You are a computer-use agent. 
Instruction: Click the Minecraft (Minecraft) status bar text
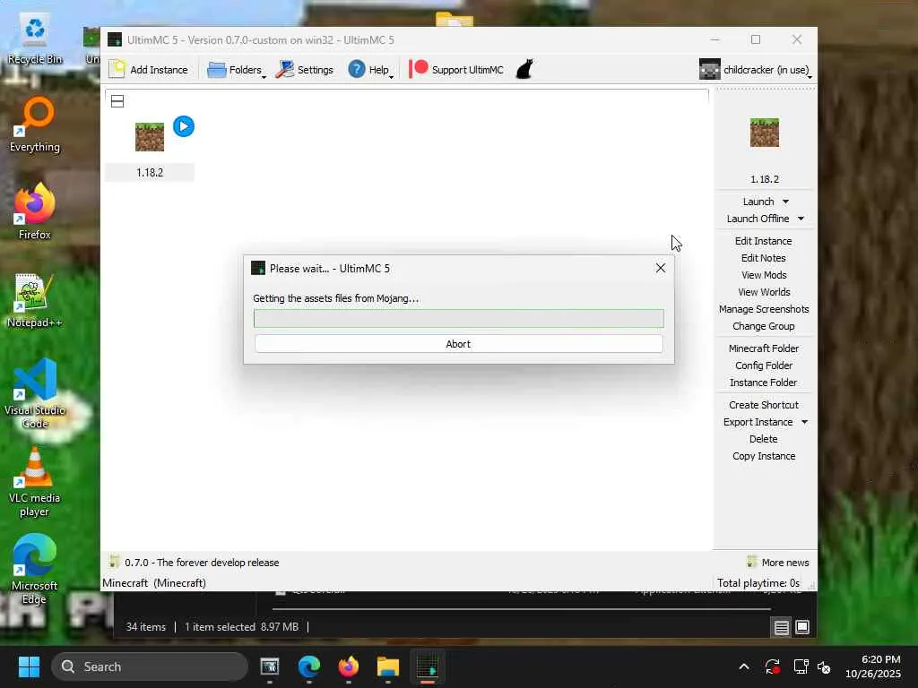coord(154,582)
